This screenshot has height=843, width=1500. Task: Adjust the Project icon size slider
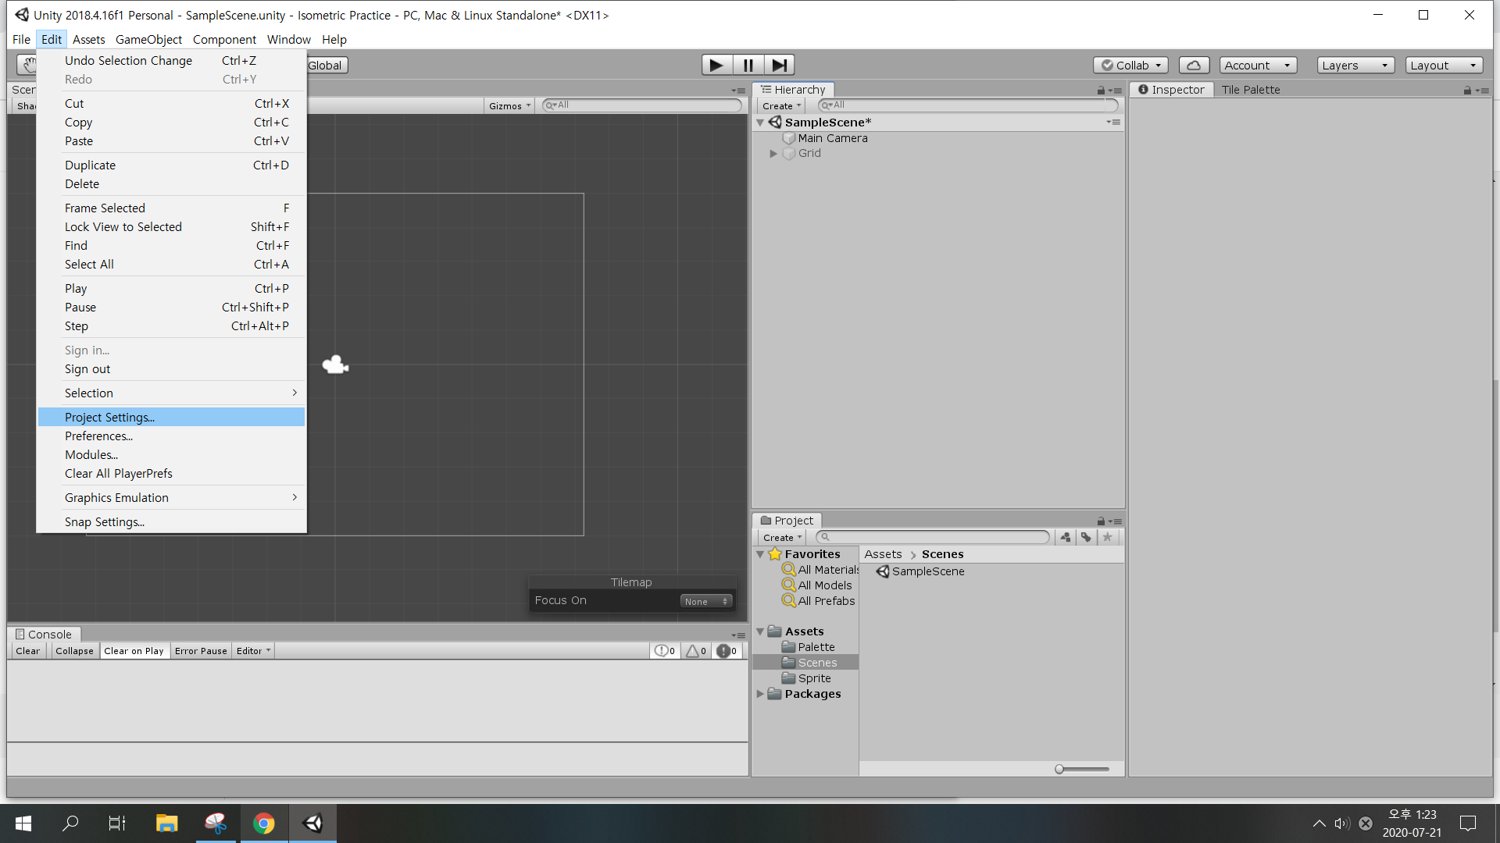point(1059,769)
